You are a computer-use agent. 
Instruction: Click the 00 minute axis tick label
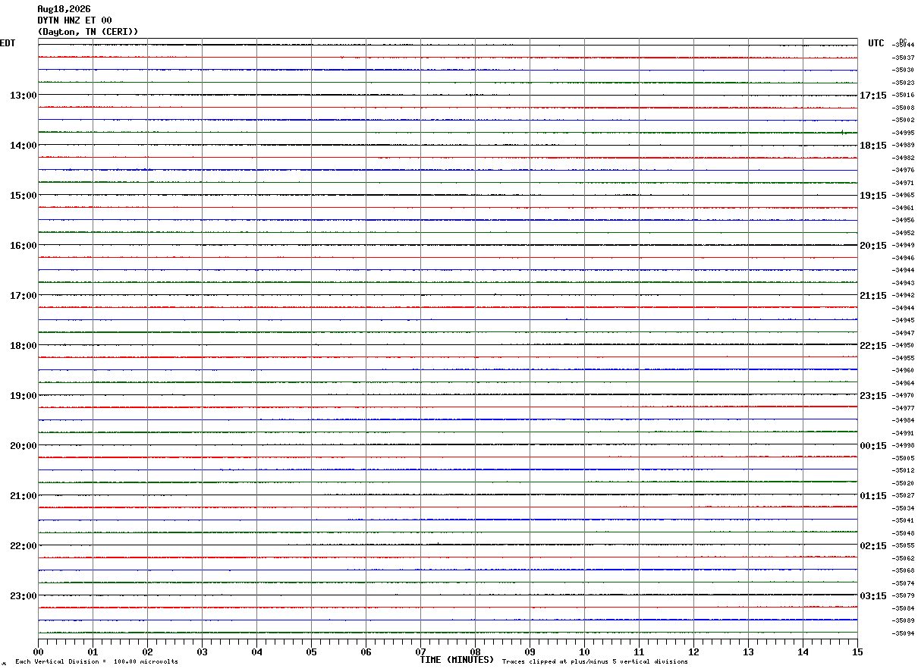(39, 652)
